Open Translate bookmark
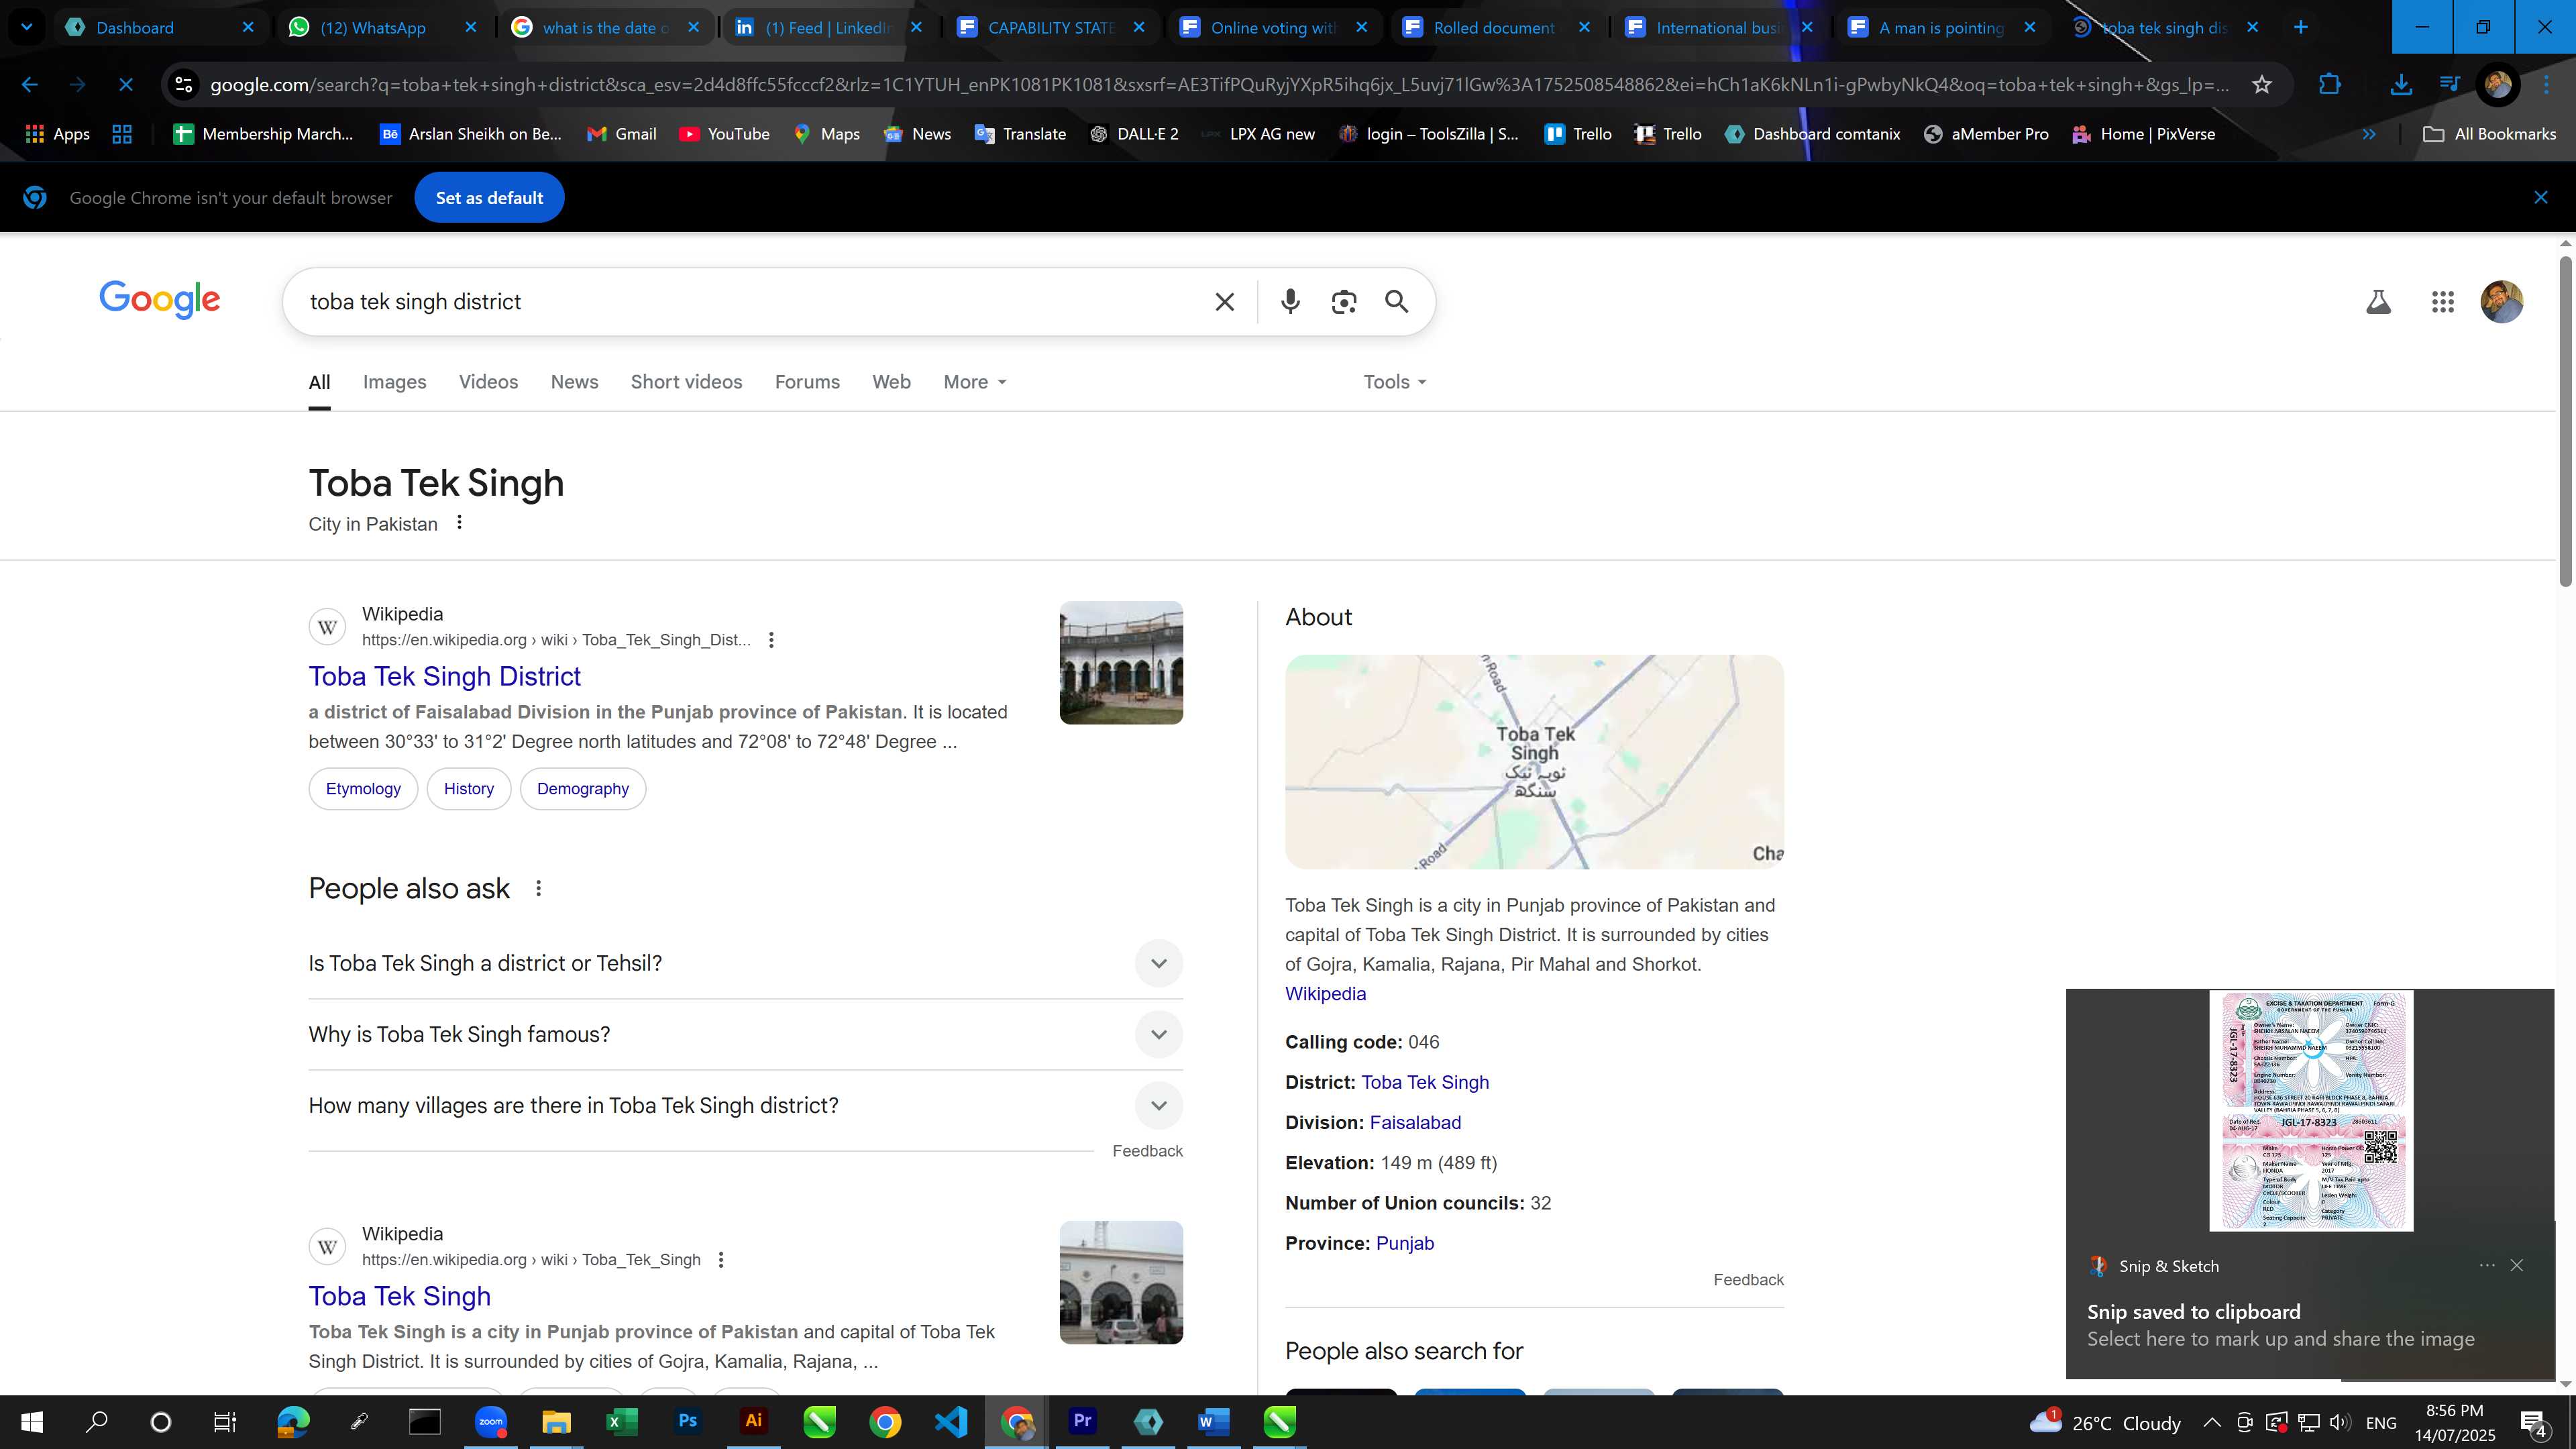This screenshot has width=2576, height=1449. [1020, 134]
